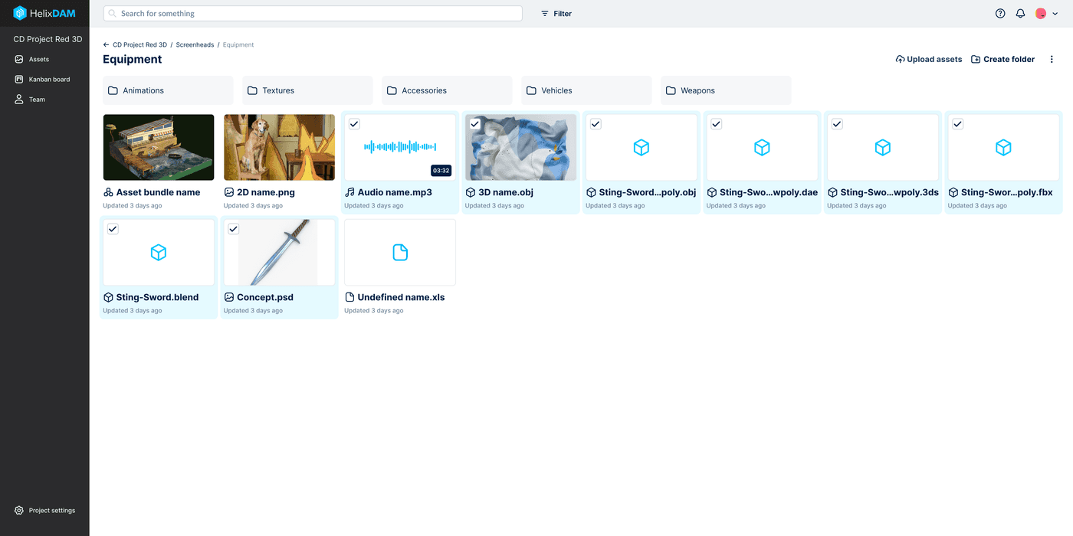The image size is (1073, 536).
Task: Click the Weapons folder icon
Action: coord(671,90)
